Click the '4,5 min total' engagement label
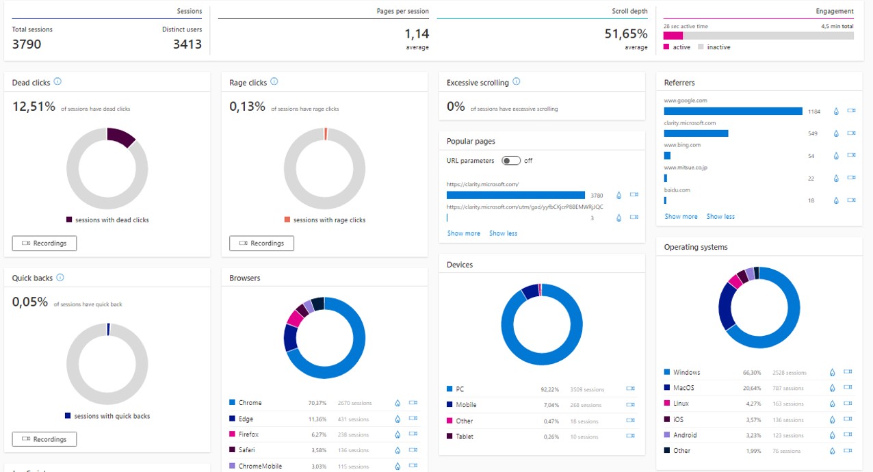 [837, 26]
